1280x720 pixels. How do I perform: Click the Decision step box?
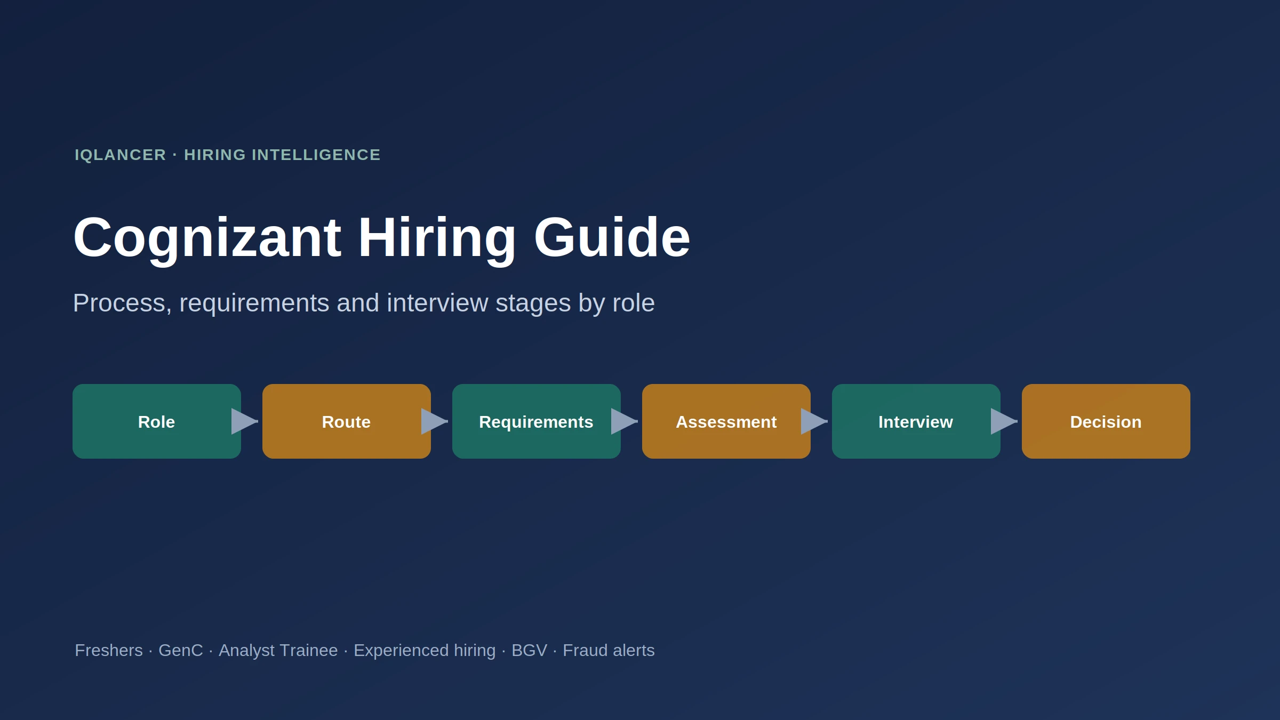pos(1106,421)
